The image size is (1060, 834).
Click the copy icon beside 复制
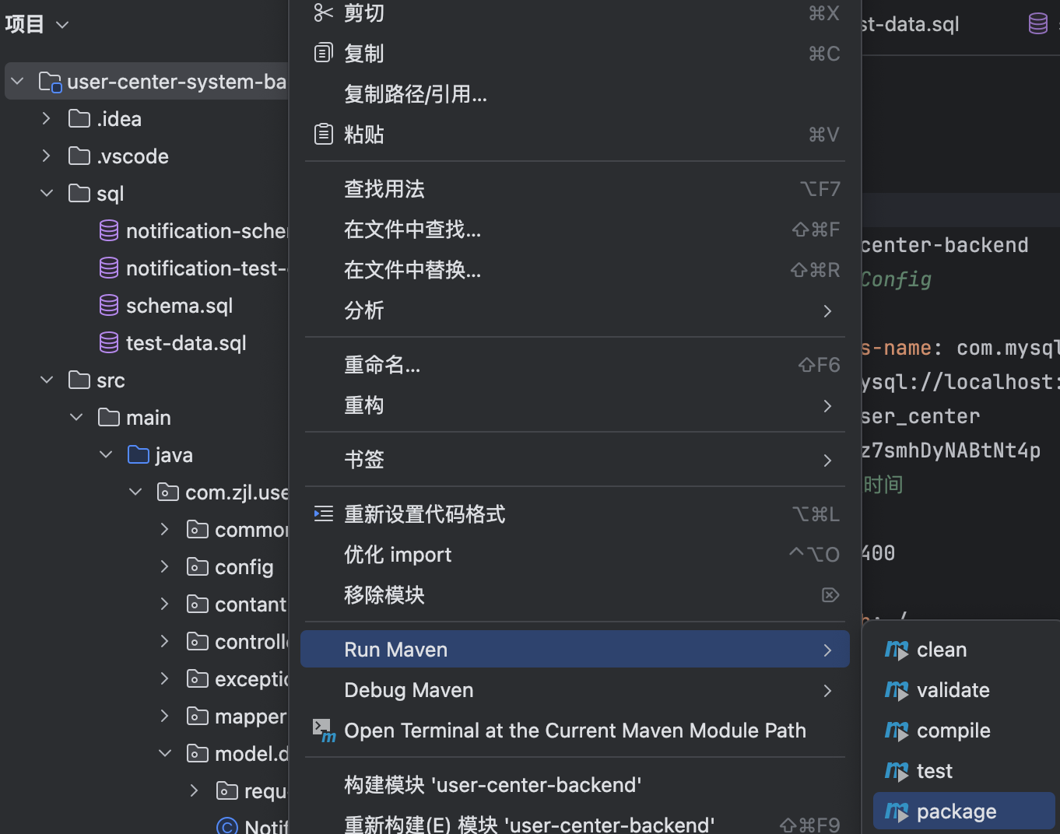(323, 54)
